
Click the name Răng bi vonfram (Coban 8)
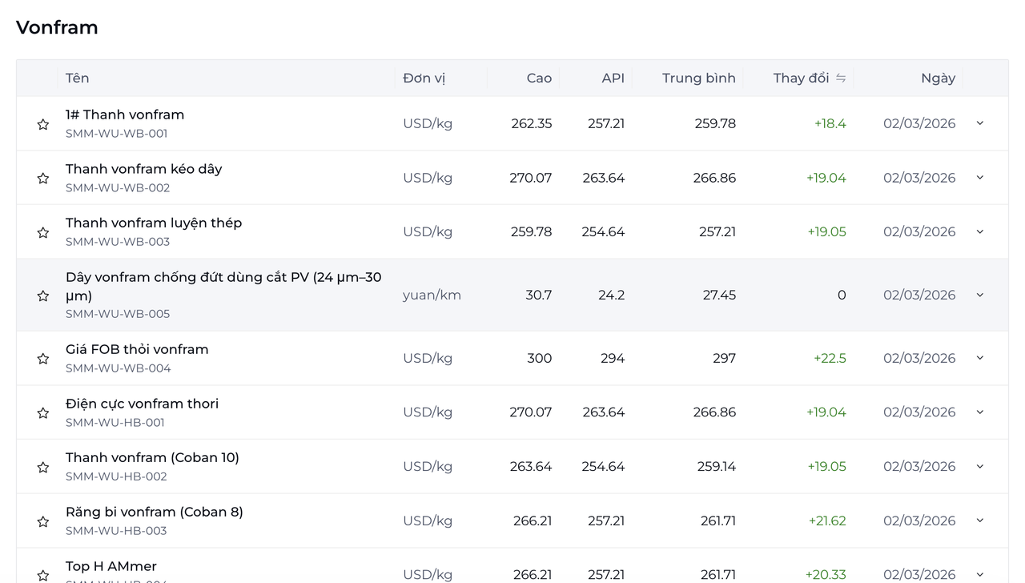155,512
